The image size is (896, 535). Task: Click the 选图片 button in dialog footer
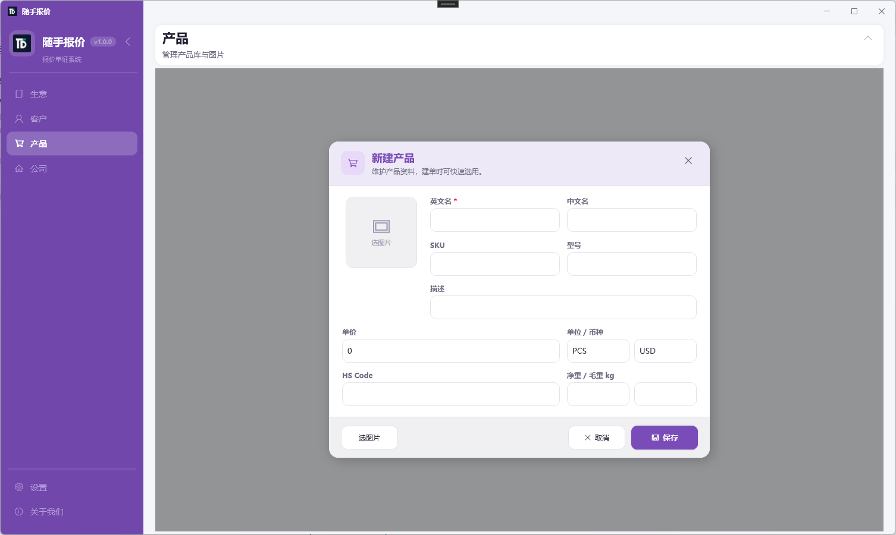pyautogui.click(x=369, y=438)
